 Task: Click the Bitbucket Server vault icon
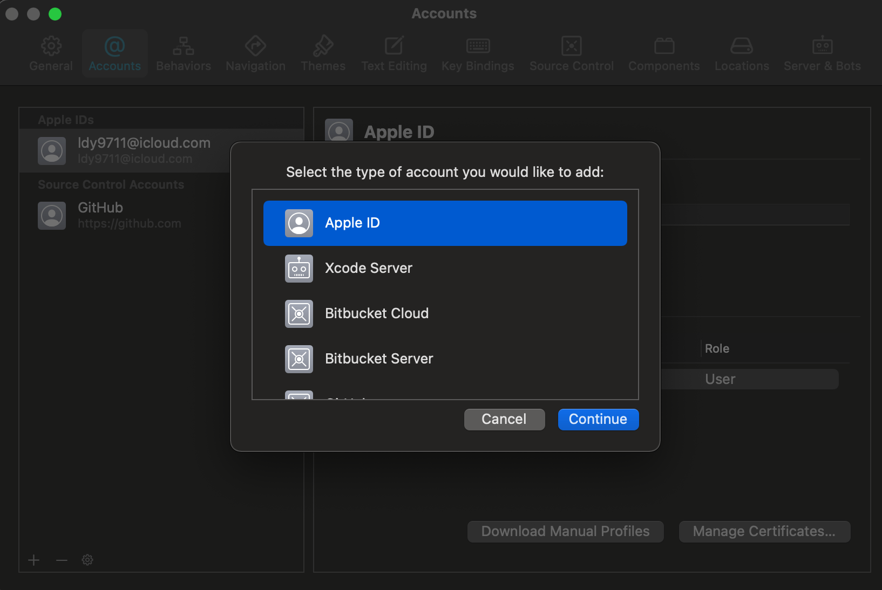click(x=299, y=359)
